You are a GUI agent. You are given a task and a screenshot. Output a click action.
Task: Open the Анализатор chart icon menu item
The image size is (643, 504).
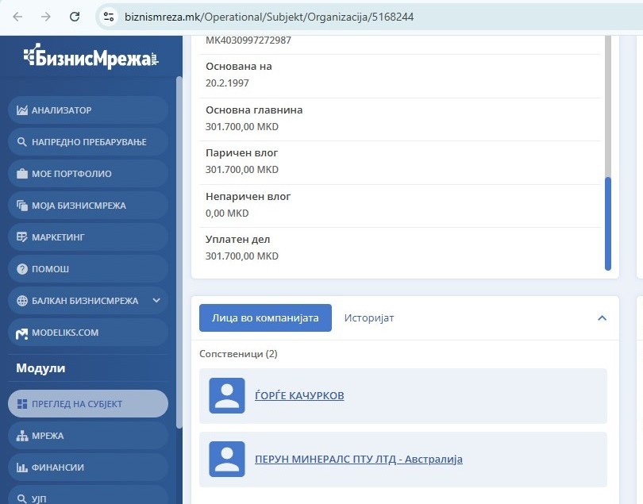point(87,110)
